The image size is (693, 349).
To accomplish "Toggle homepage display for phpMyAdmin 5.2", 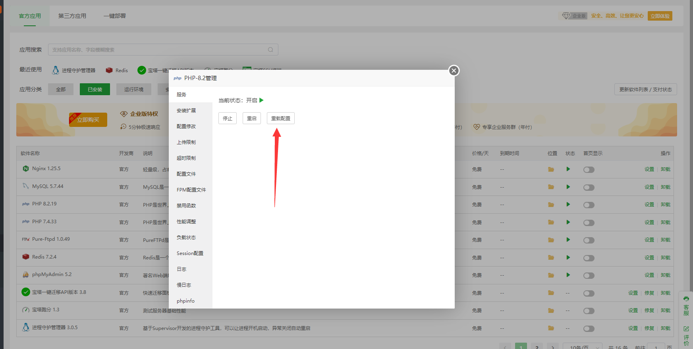I will pos(589,276).
